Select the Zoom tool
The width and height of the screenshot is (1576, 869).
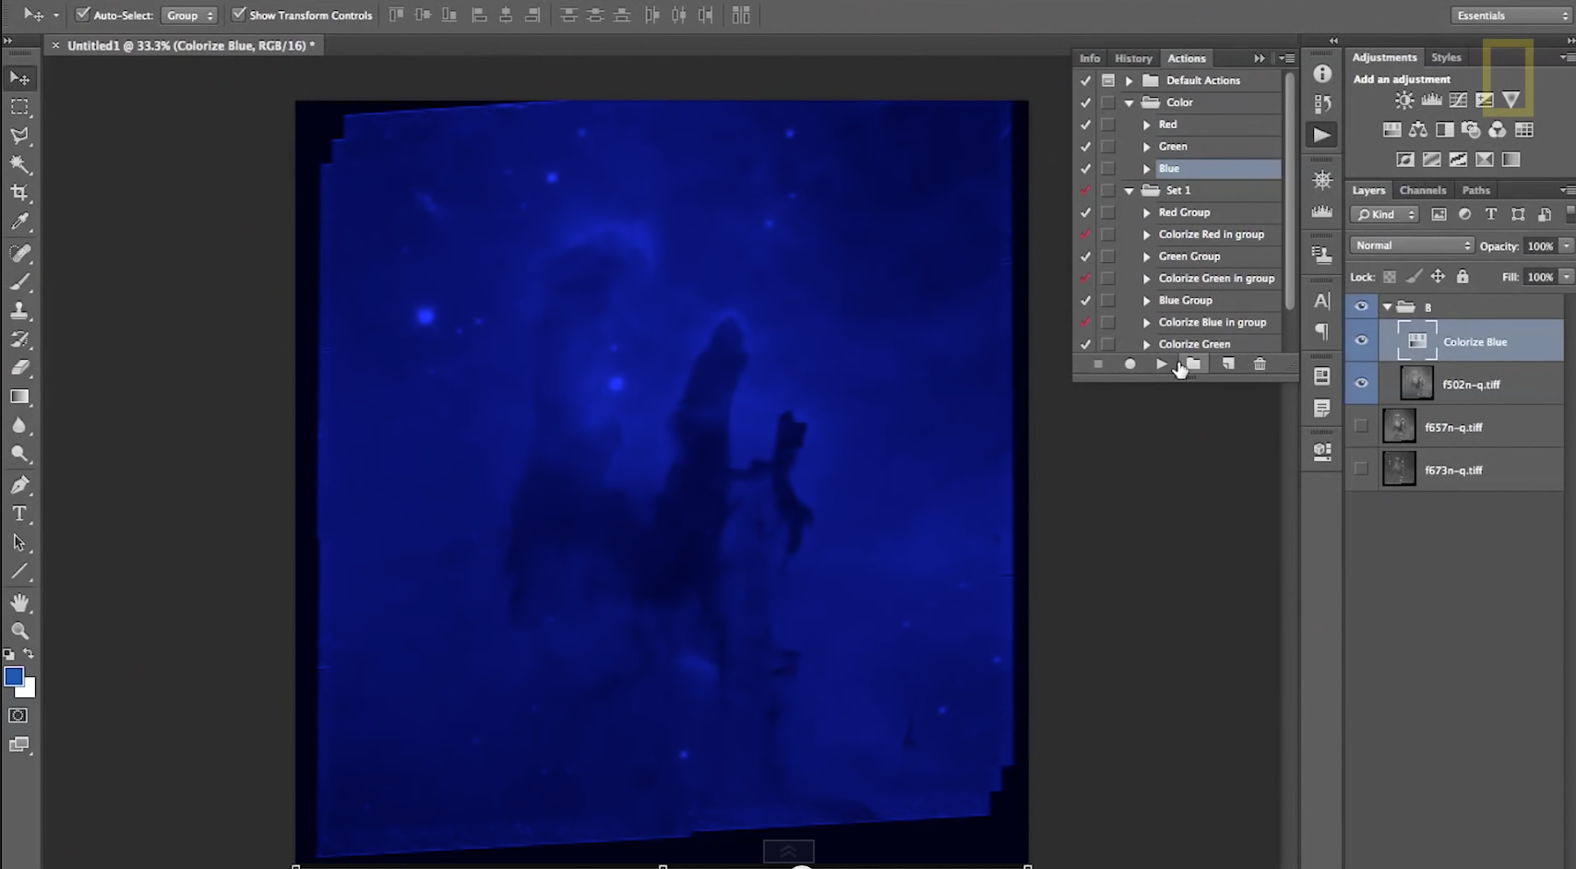pos(19,631)
